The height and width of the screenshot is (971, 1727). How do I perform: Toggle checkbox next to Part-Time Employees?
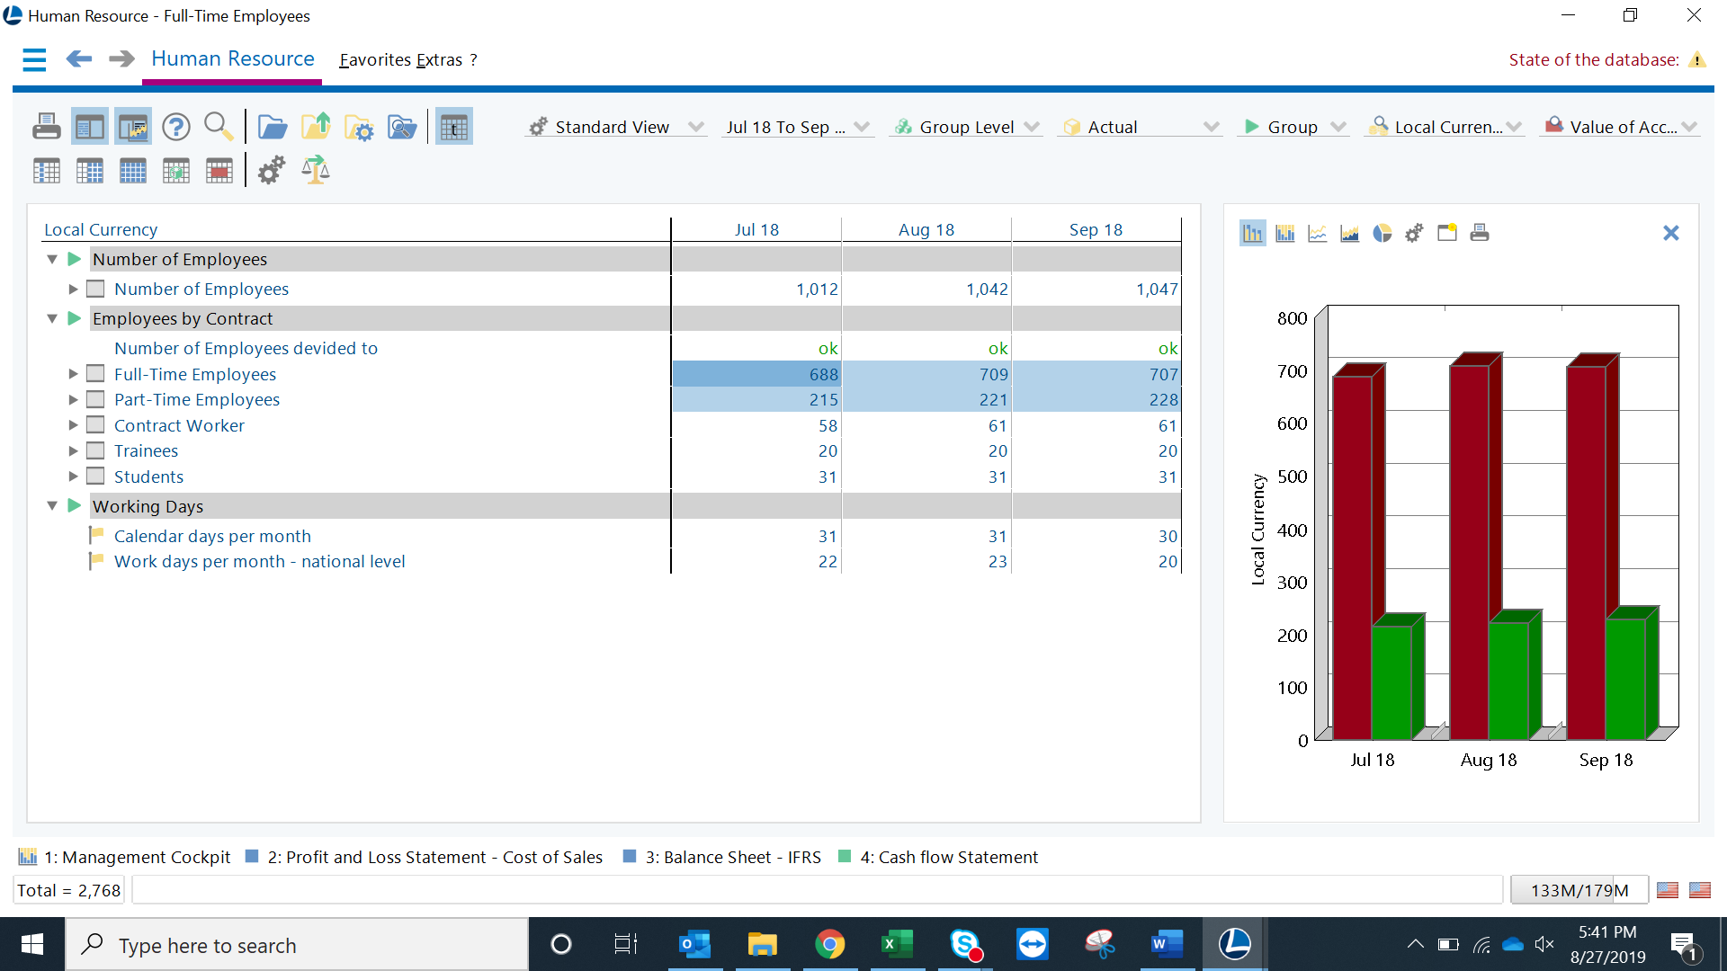(96, 398)
